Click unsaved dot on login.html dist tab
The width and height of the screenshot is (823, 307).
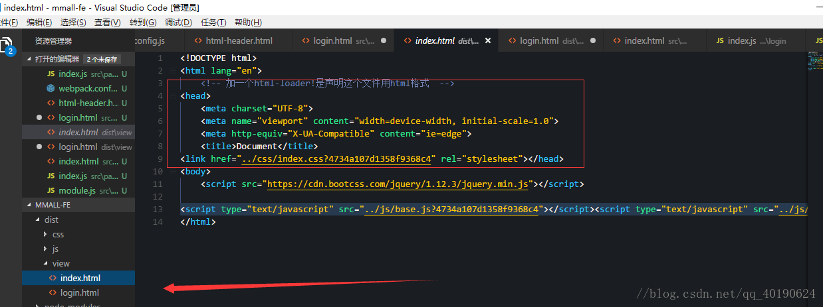(592, 40)
